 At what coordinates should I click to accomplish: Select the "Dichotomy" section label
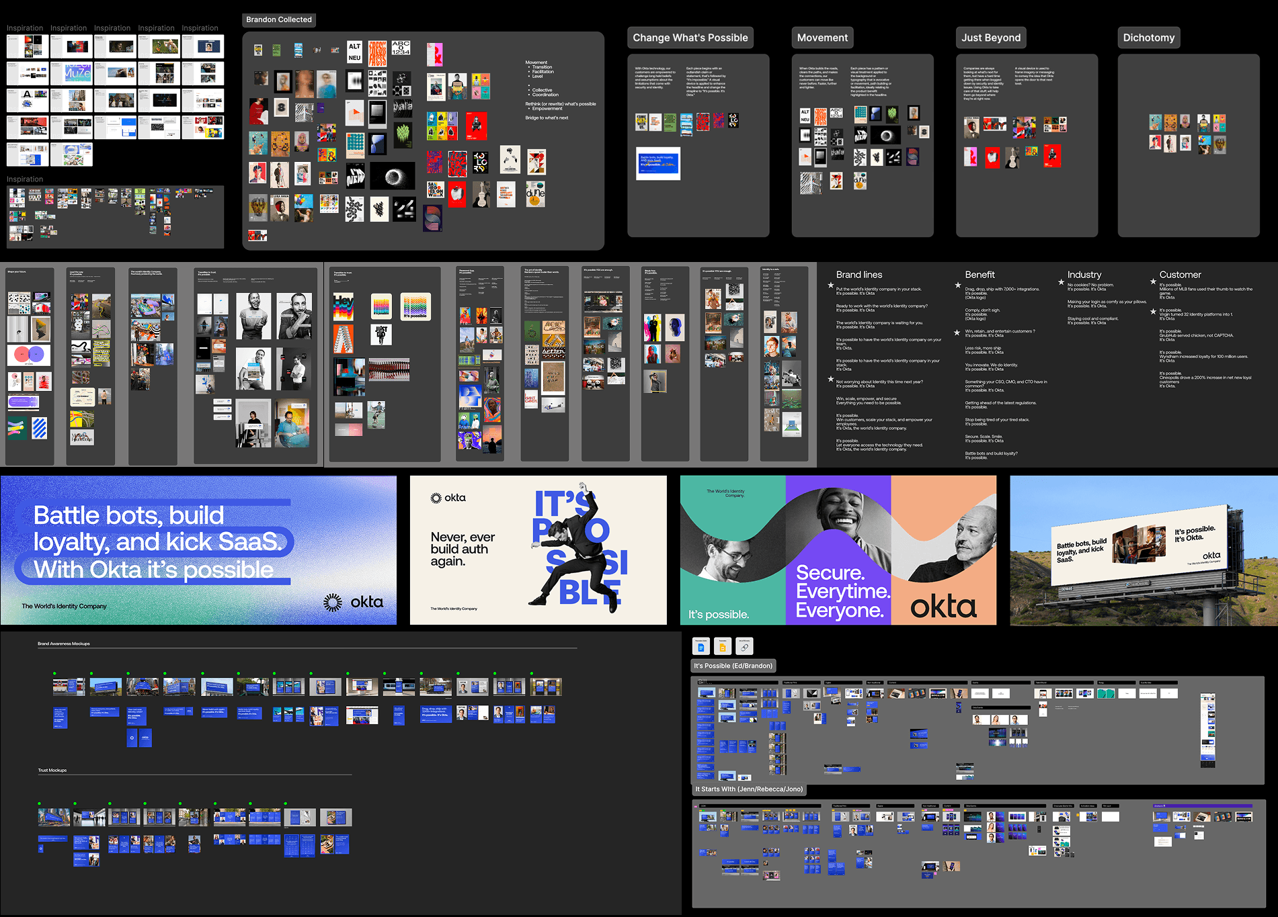click(x=1148, y=38)
